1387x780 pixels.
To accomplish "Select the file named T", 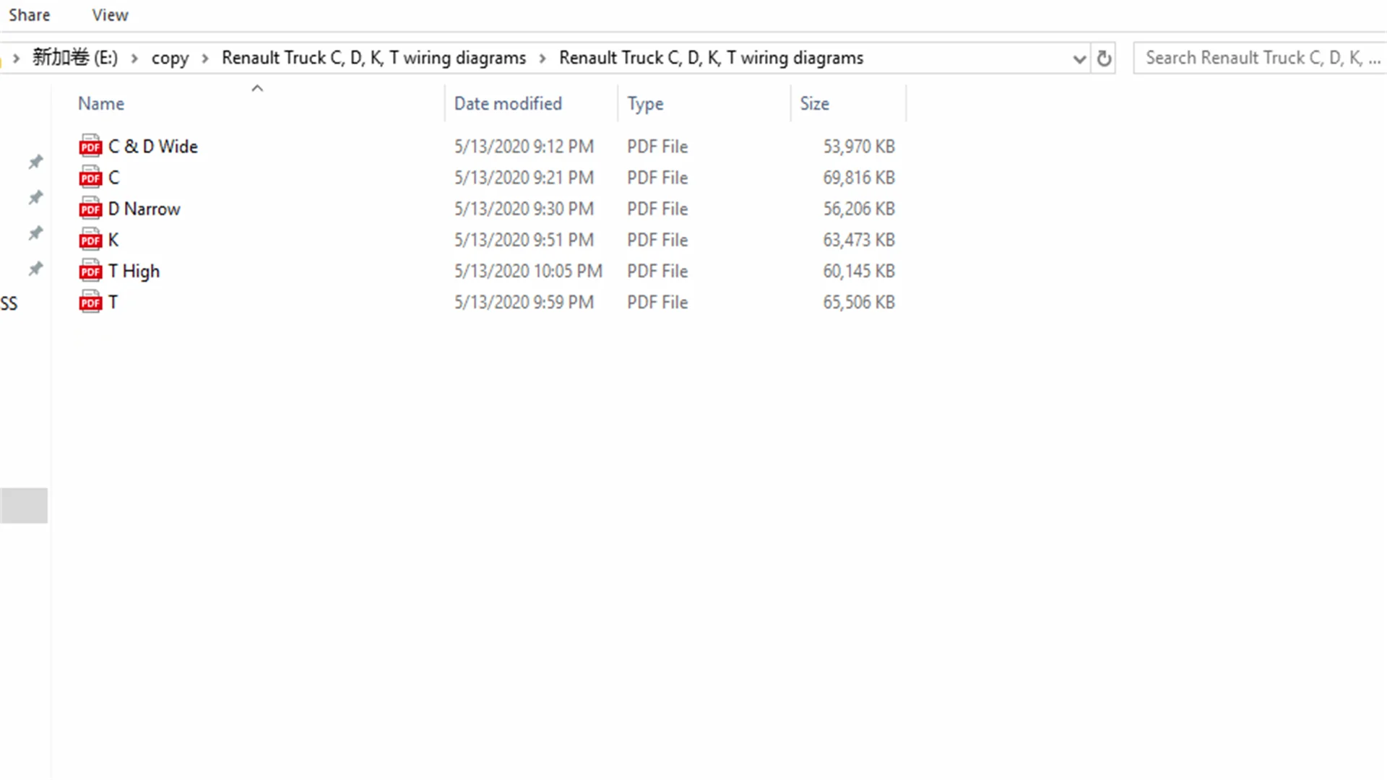I will pyautogui.click(x=113, y=302).
